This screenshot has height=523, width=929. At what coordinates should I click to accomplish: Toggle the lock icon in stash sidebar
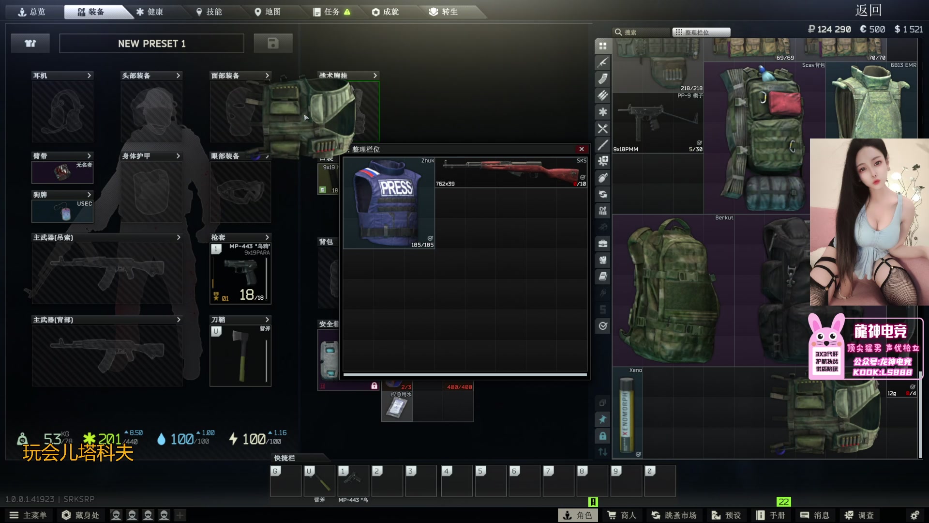(x=602, y=436)
